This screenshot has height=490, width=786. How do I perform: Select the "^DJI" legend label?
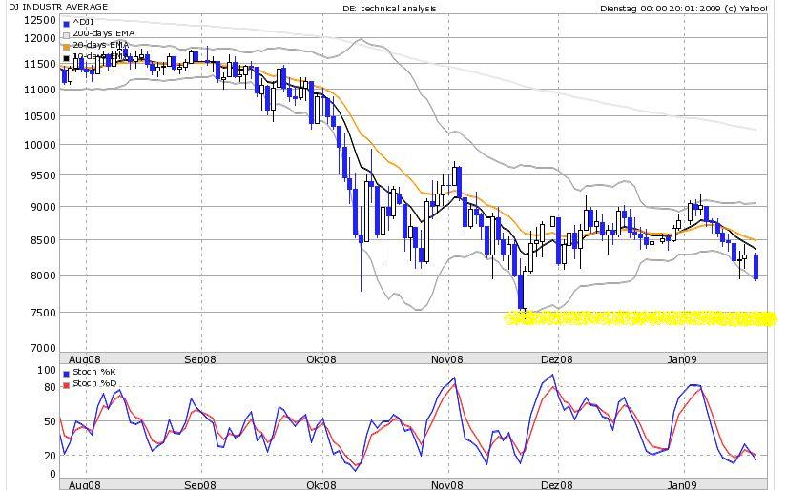pos(83,22)
